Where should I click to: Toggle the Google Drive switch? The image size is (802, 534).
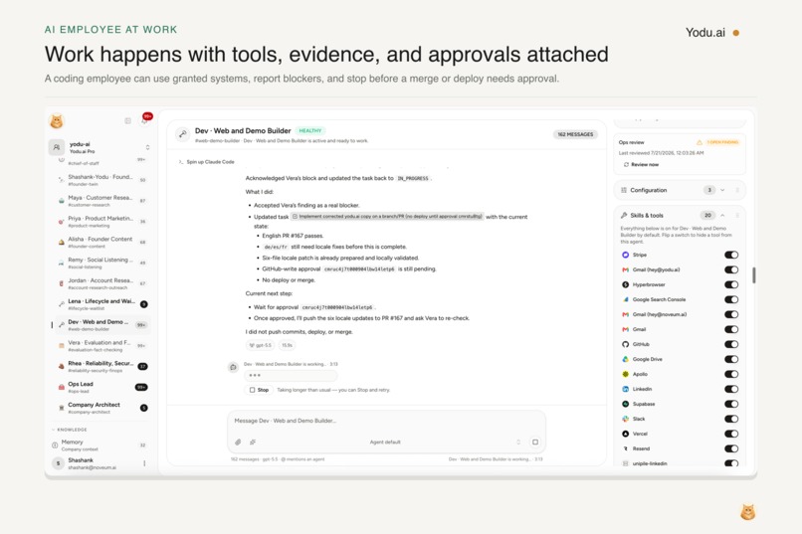(731, 359)
